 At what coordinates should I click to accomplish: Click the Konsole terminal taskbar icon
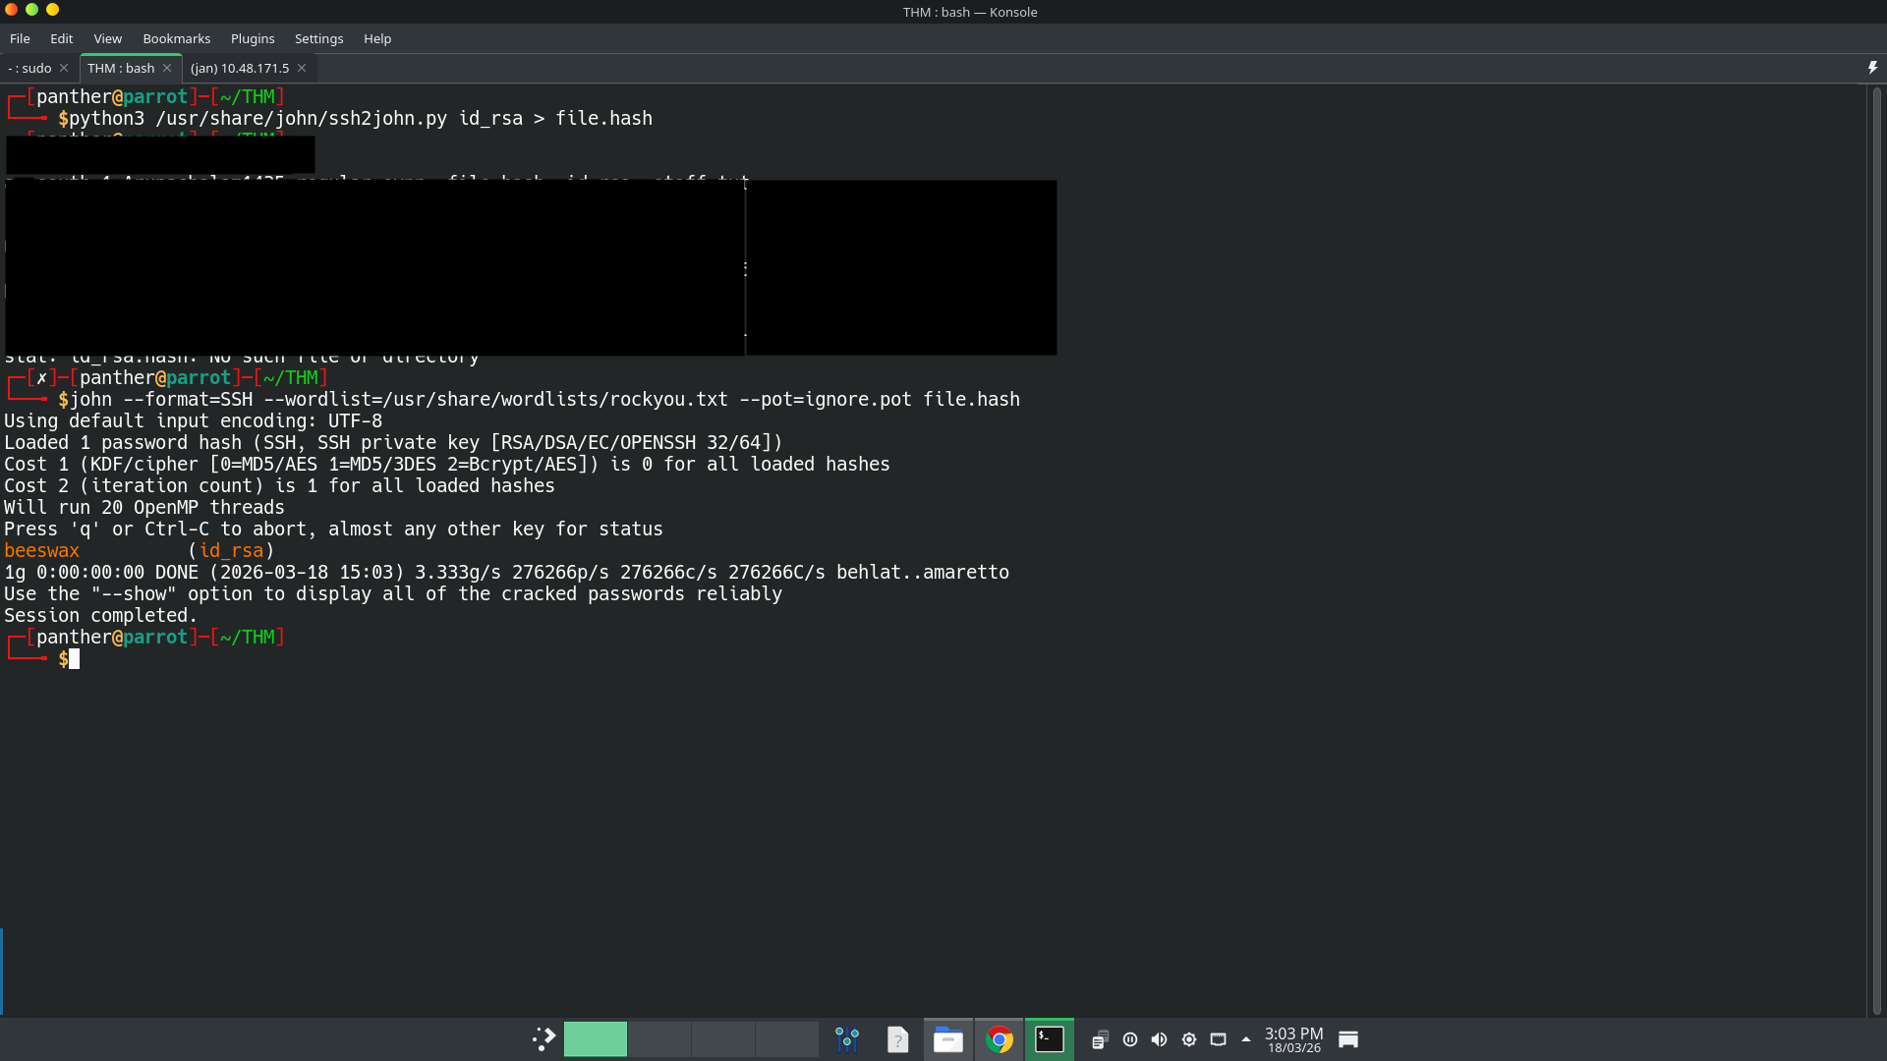coord(1050,1039)
